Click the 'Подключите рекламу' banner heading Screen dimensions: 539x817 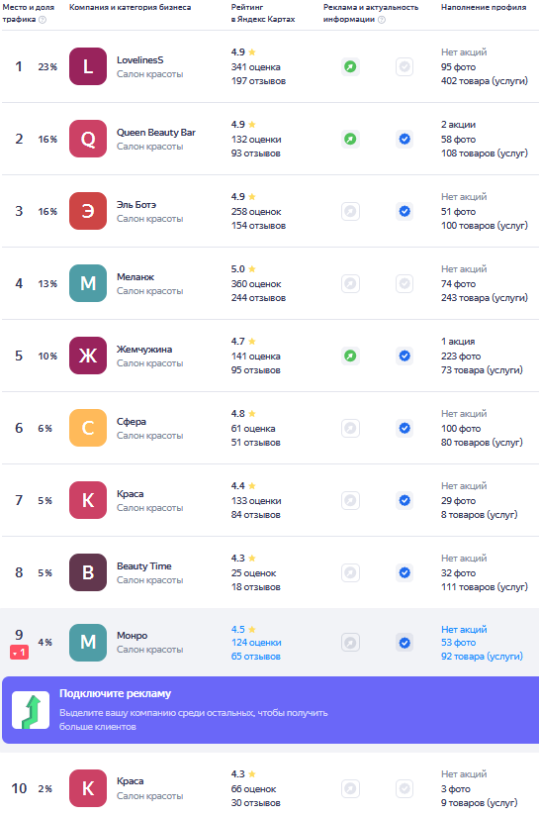(x=115, y=693)
